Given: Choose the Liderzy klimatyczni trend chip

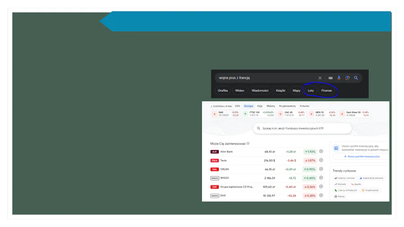Looking at the screenshot, I should pos(346,190).
